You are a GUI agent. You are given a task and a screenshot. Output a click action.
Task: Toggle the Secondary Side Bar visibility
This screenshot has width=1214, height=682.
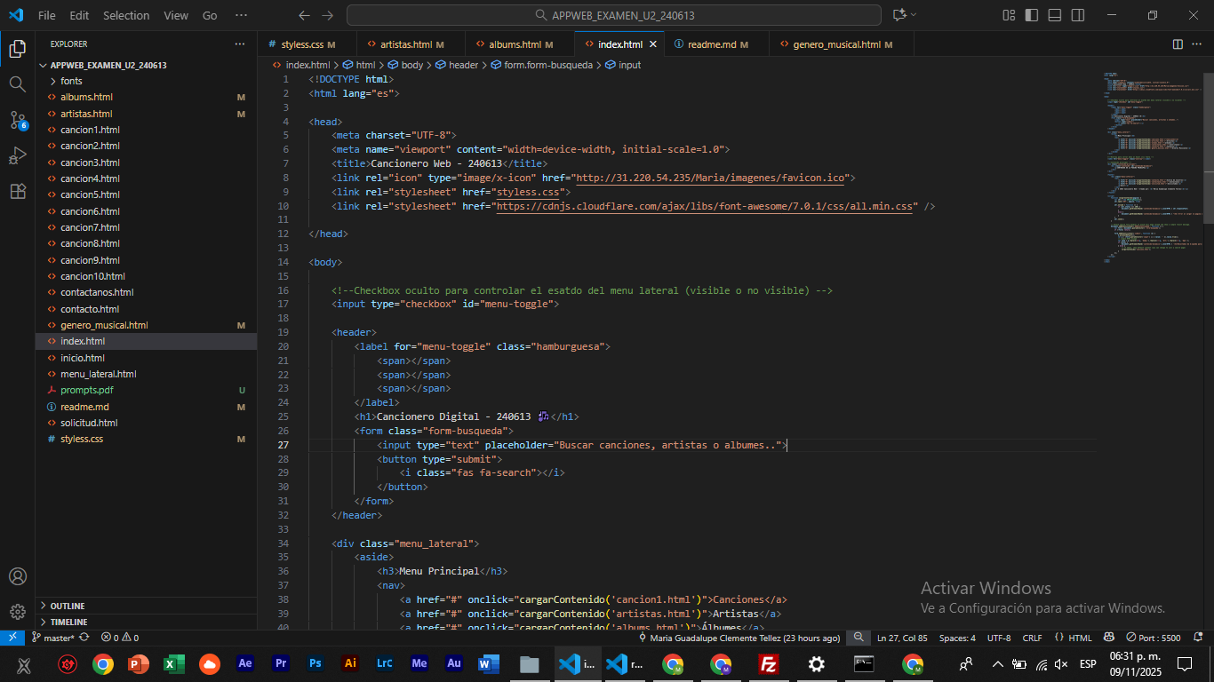[1078, 15]
